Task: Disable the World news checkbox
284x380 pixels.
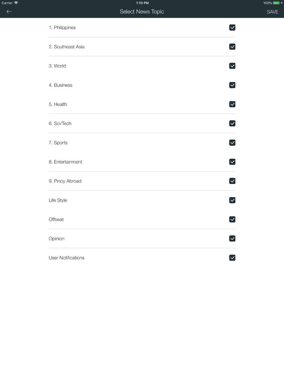Action: click(x=232, y=66)
